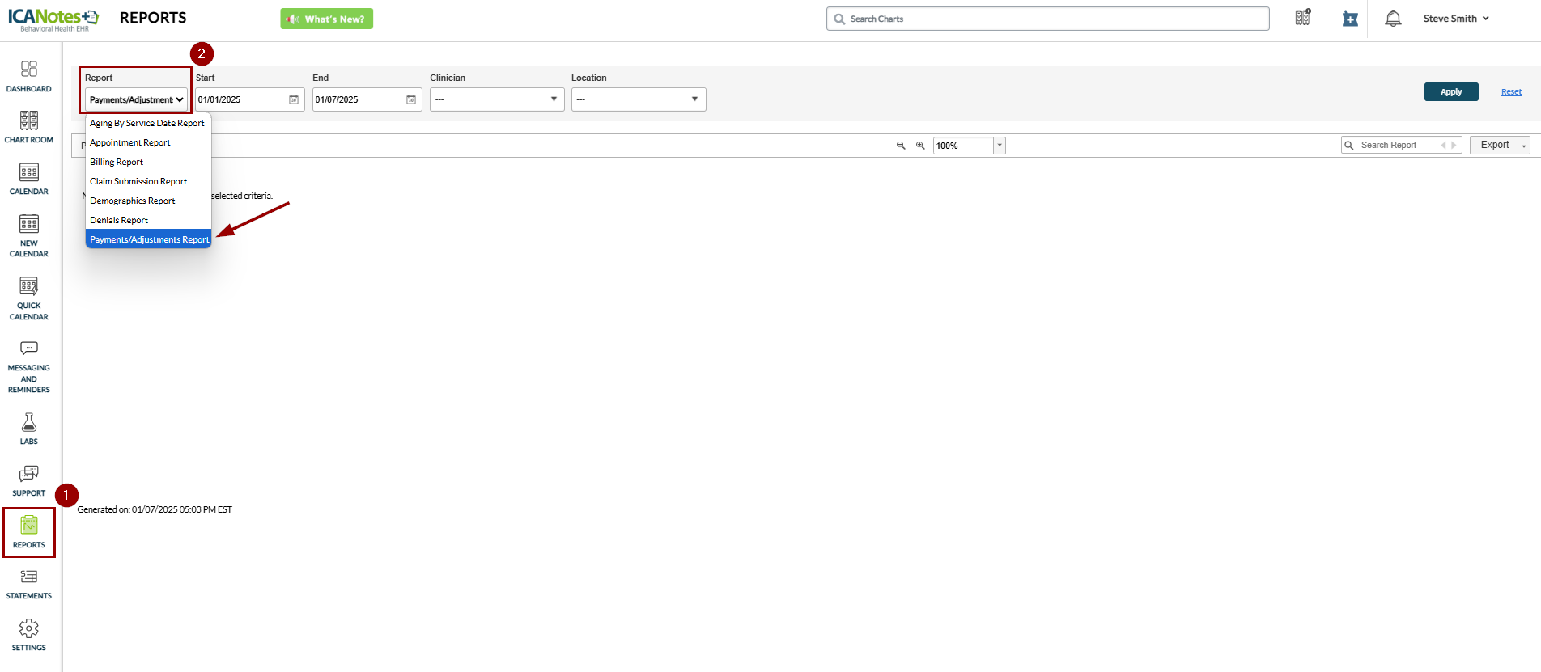Image resolution: width=1541 pixels, height=672 pixels.
Task: Select Demographics Report option
Action: click(148, 201)
